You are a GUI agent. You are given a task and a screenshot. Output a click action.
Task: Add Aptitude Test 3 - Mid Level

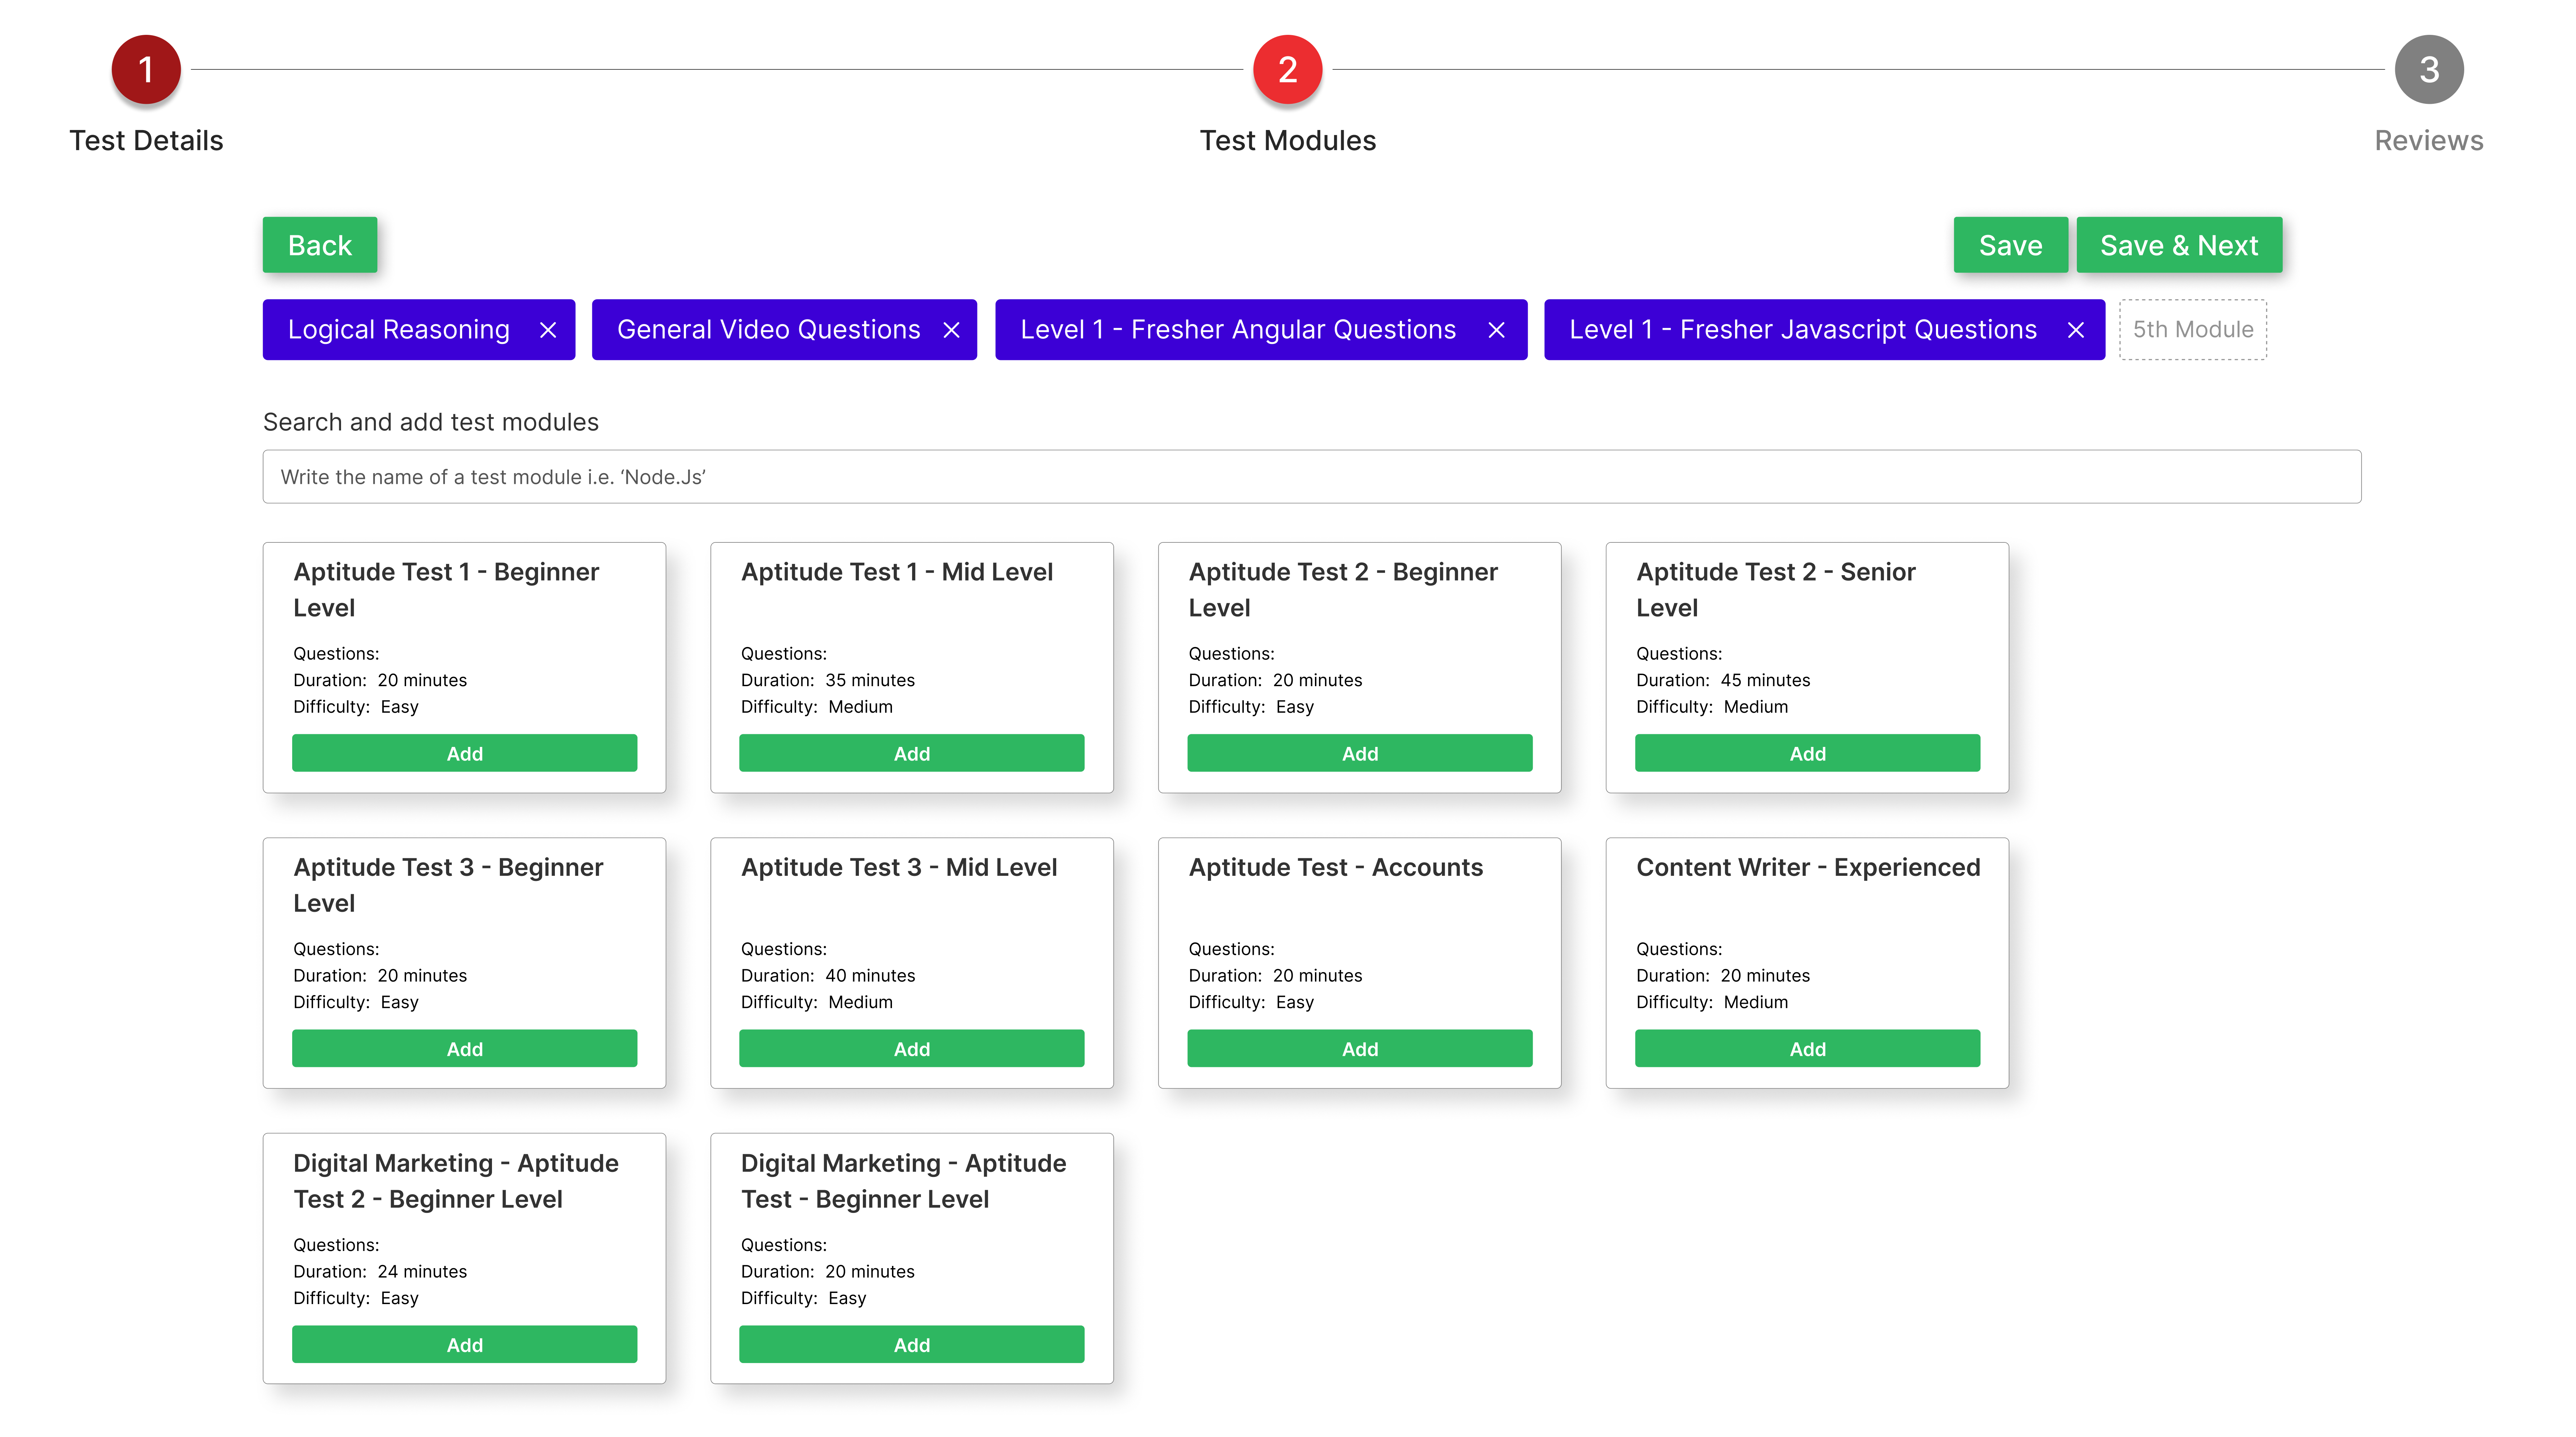(x=911, y=1048)
